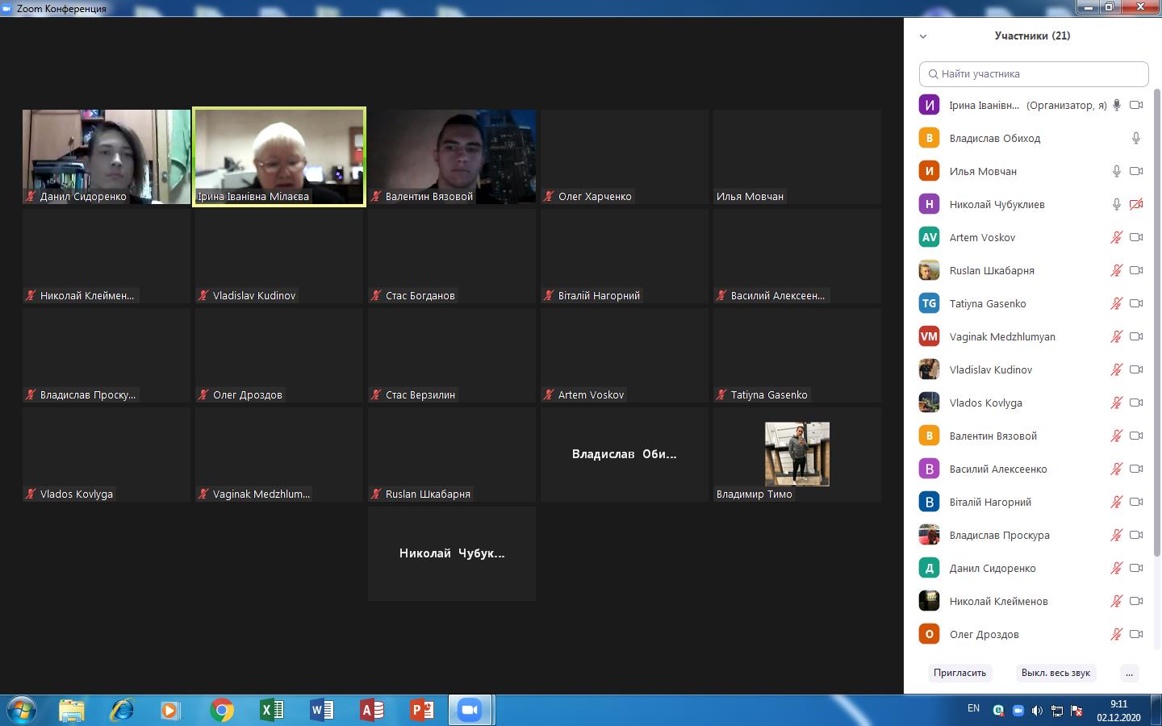Click the Найти участника search field

coord(1034,73)
